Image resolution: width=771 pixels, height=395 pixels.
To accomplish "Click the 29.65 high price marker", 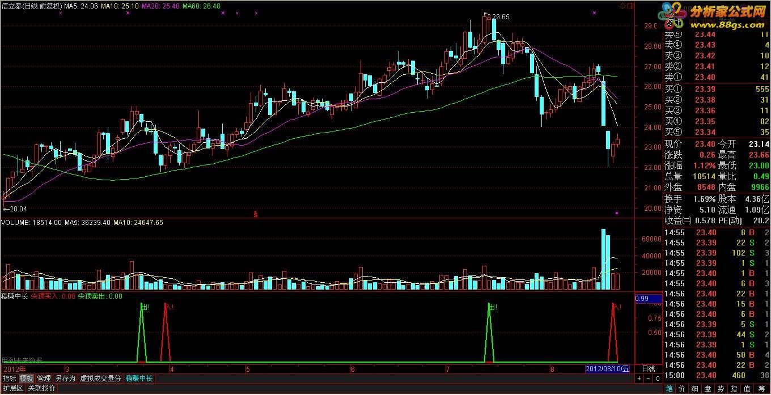I will [x=500, y=17].
